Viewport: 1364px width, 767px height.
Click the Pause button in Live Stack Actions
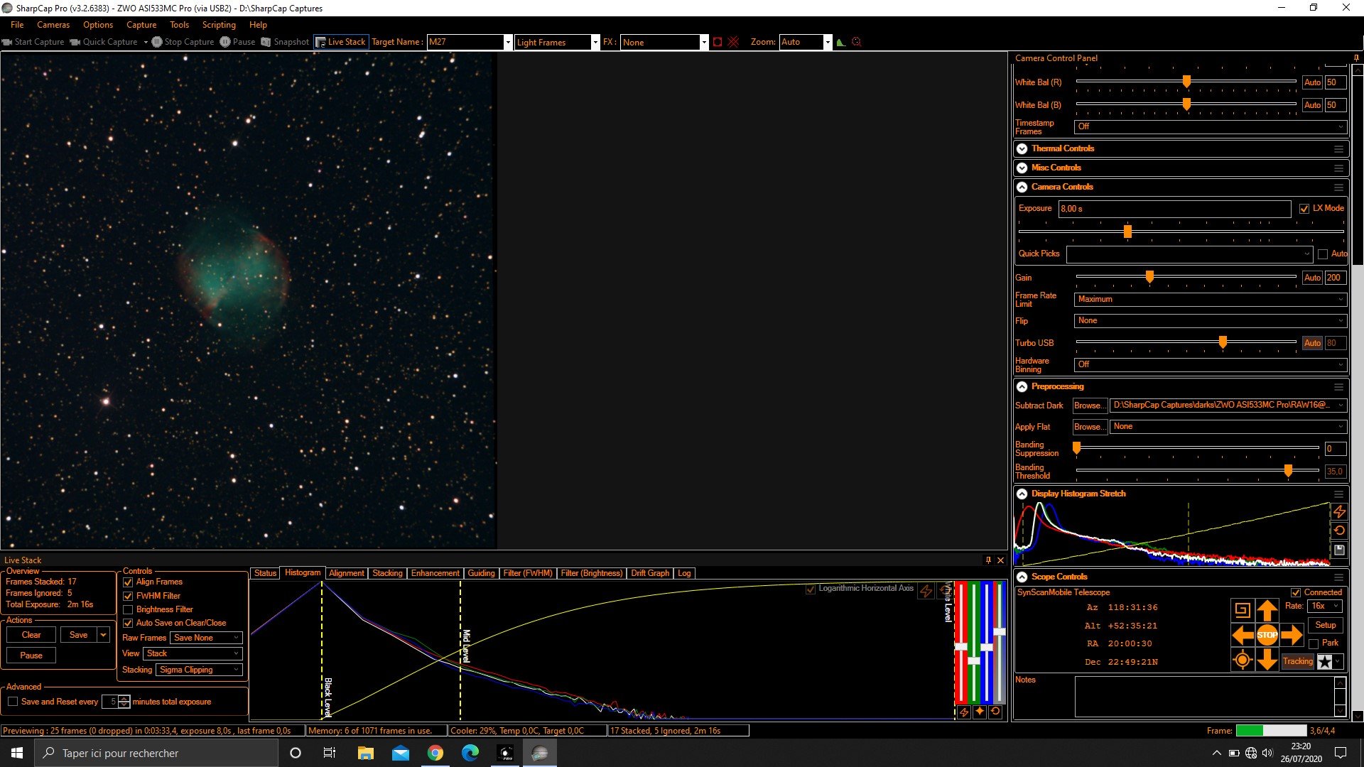coord(31,656)
